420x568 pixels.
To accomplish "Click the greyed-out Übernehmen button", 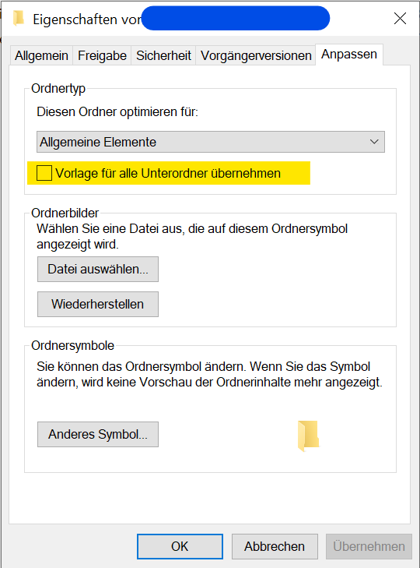I will (369, 546).
